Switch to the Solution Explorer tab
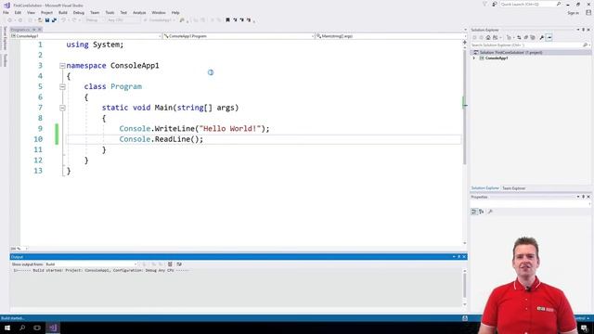Viewport: 594px width, 334px height. click(x=484, y=188)
